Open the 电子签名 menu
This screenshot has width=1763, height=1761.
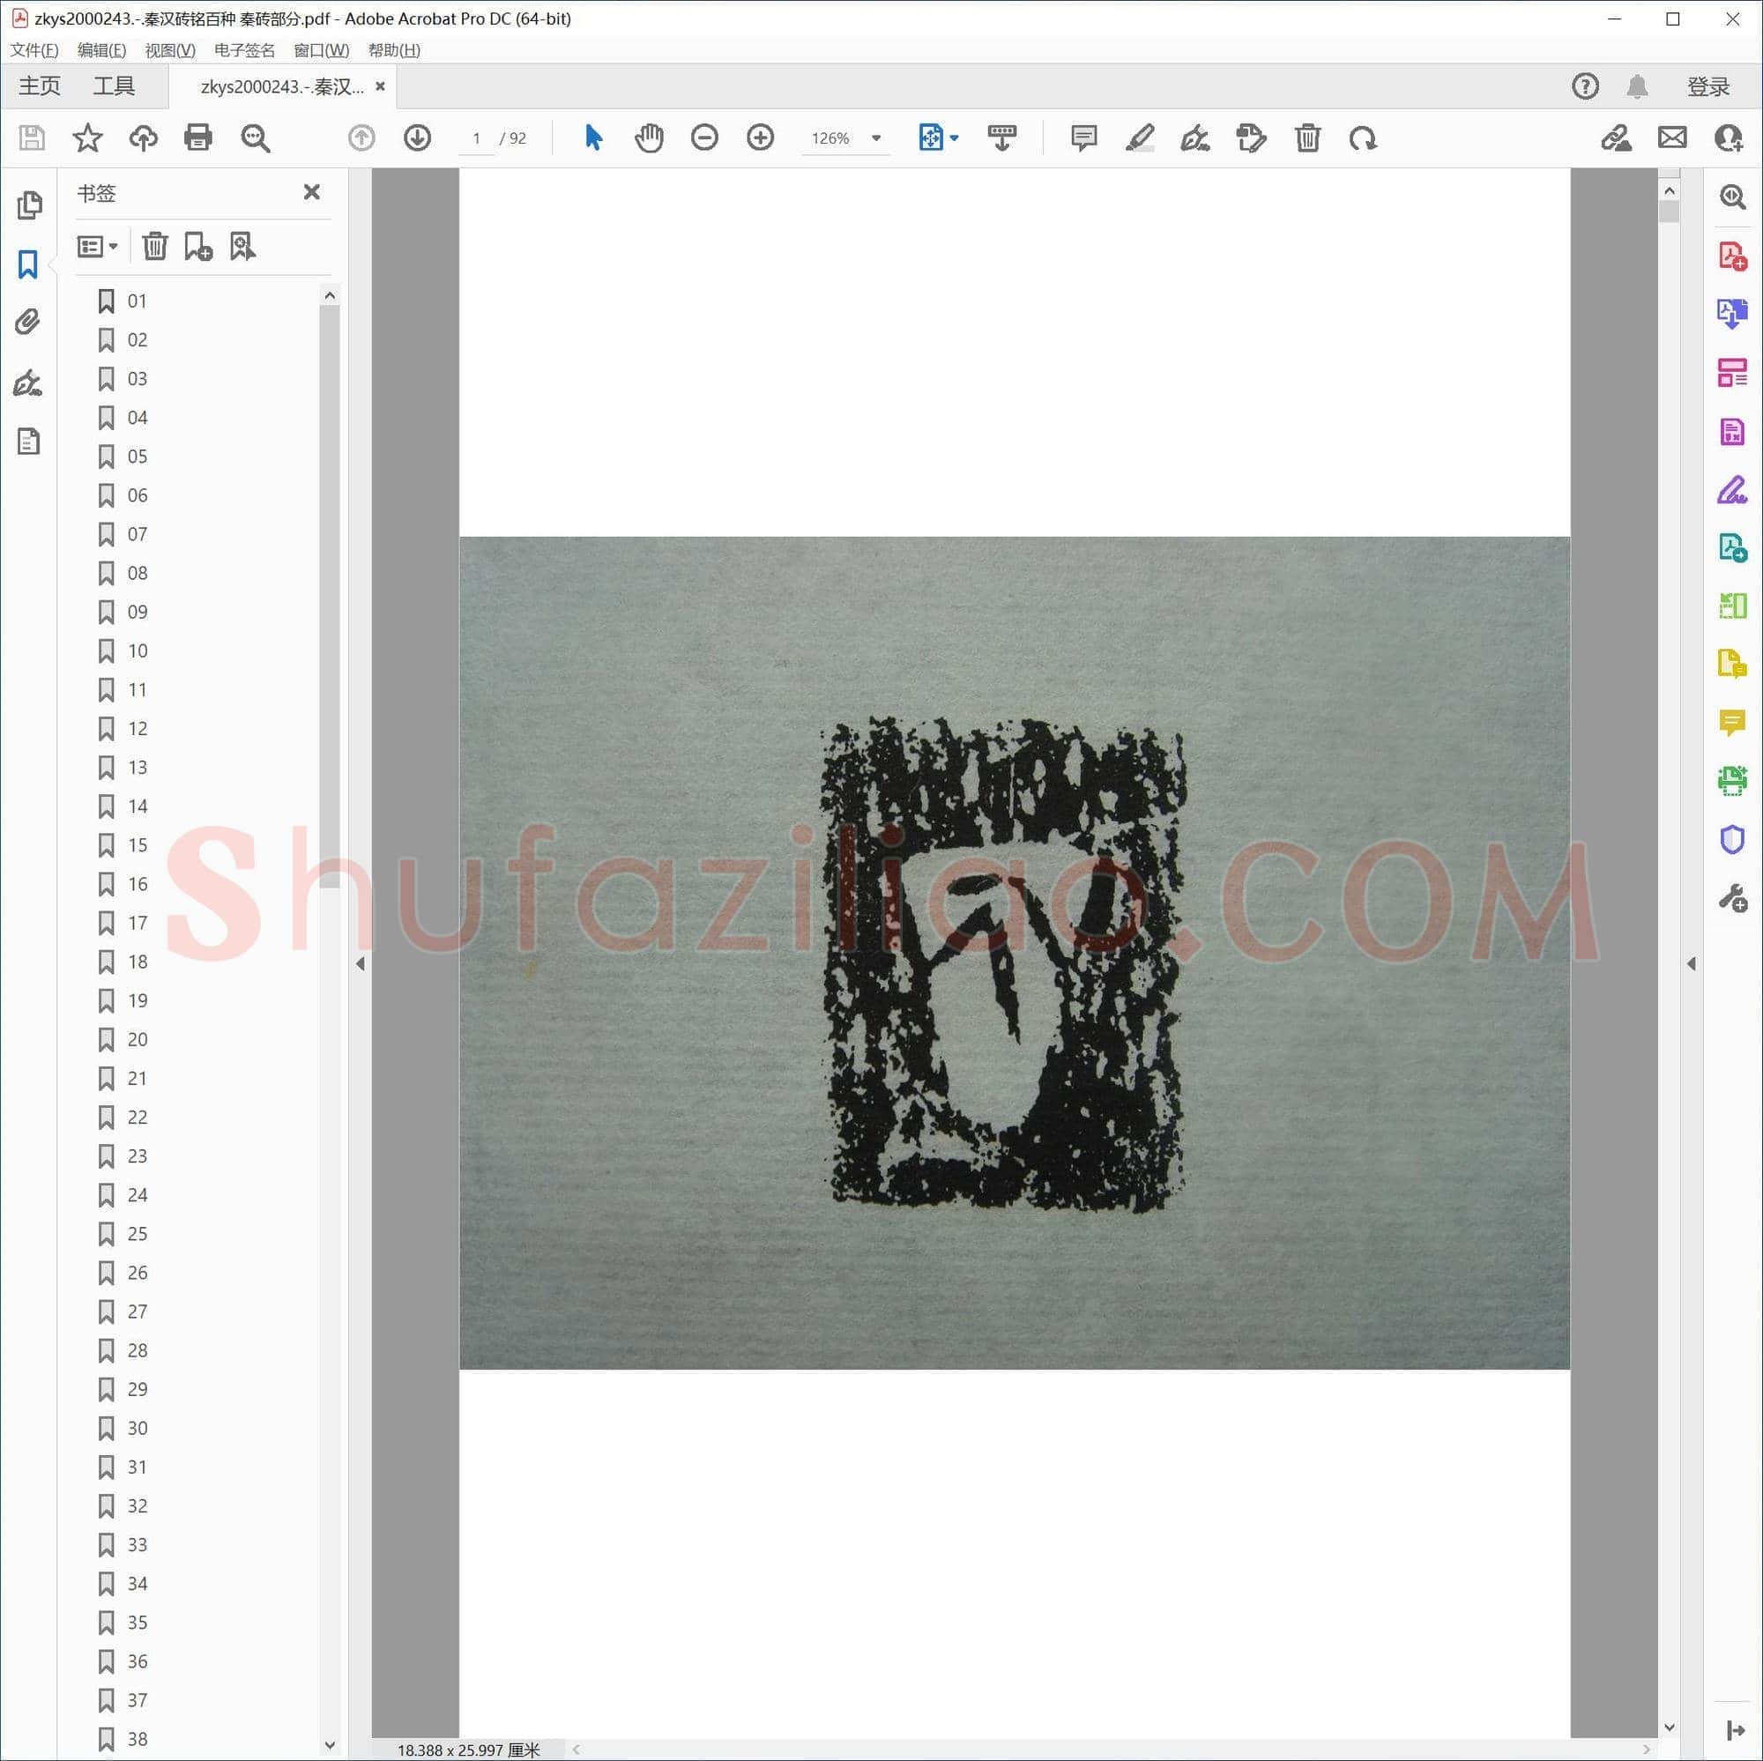click(244, 50)
